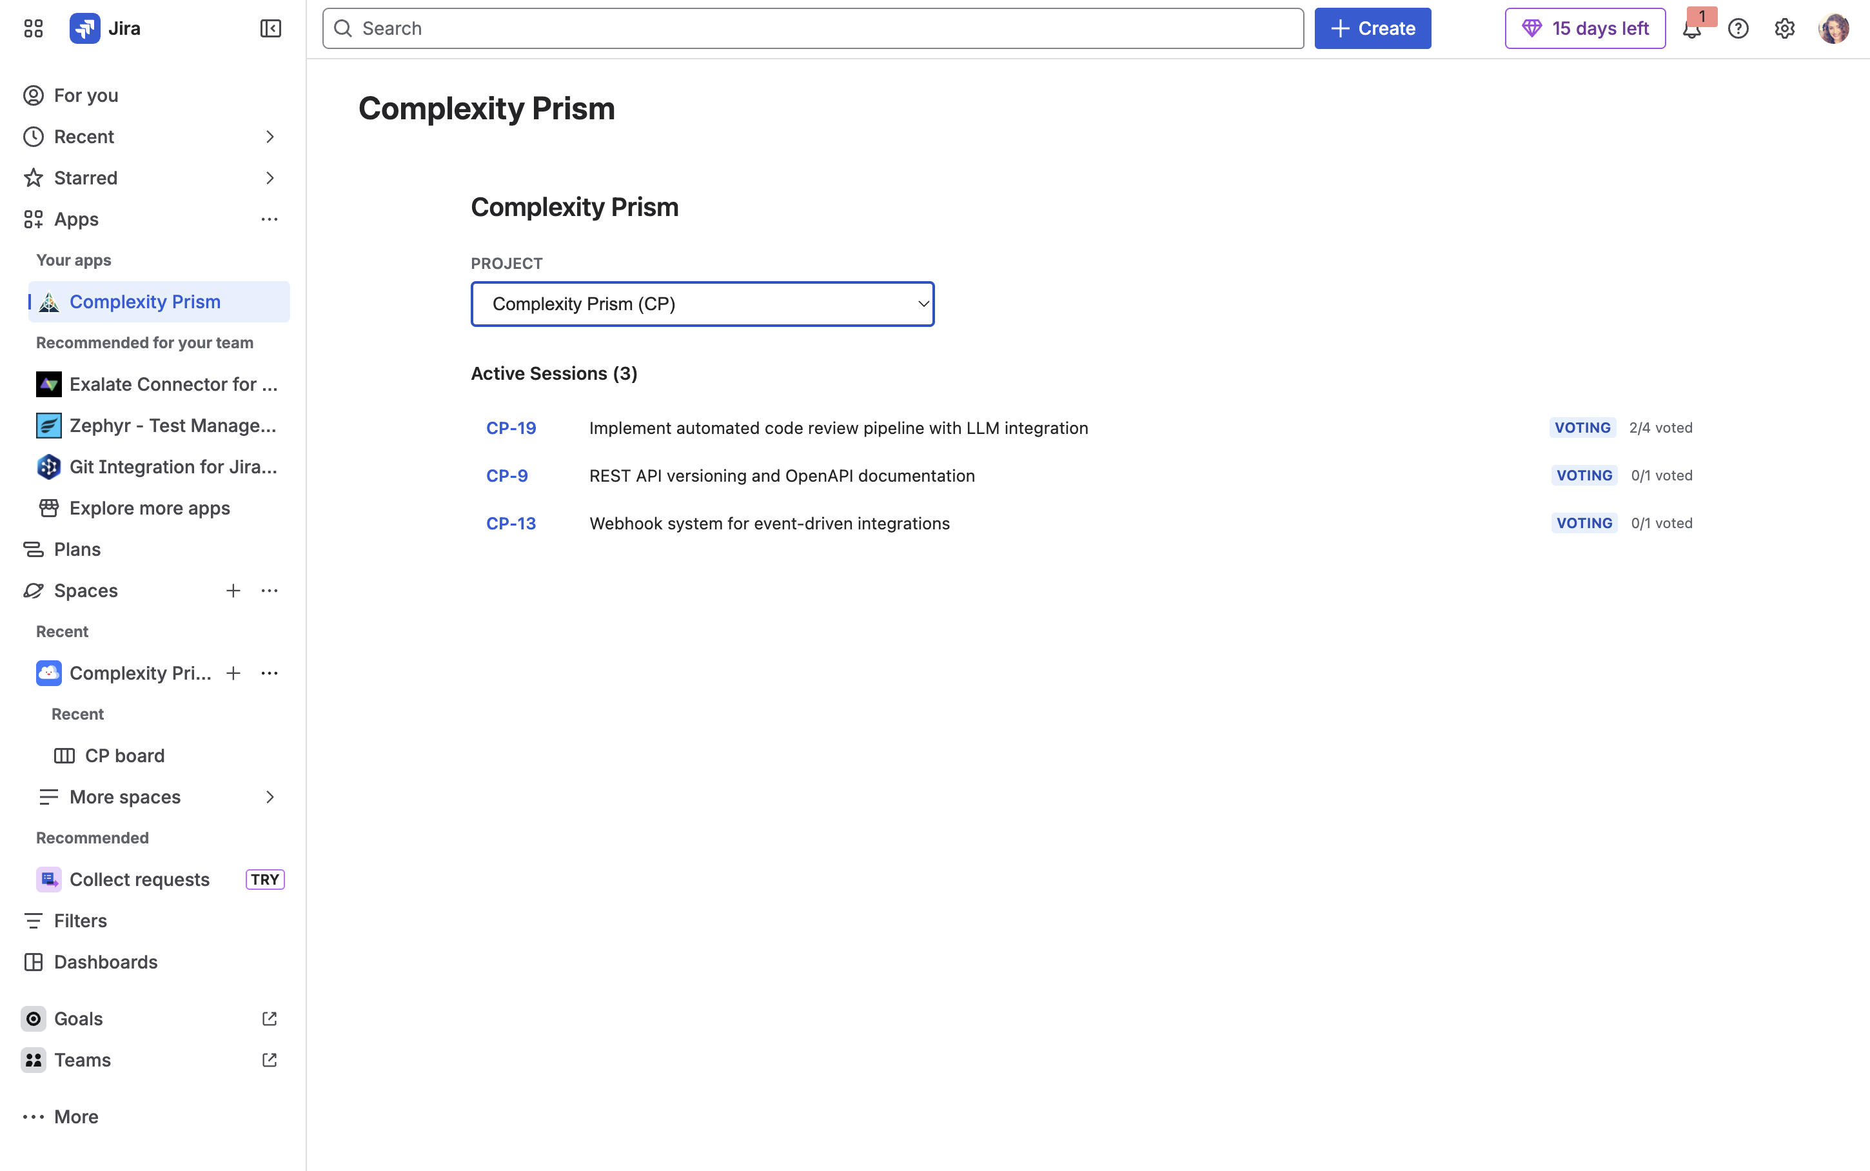Click the 15 days left trial button
This screenshot has height=1171, width=1870.
click(1585, 28)
